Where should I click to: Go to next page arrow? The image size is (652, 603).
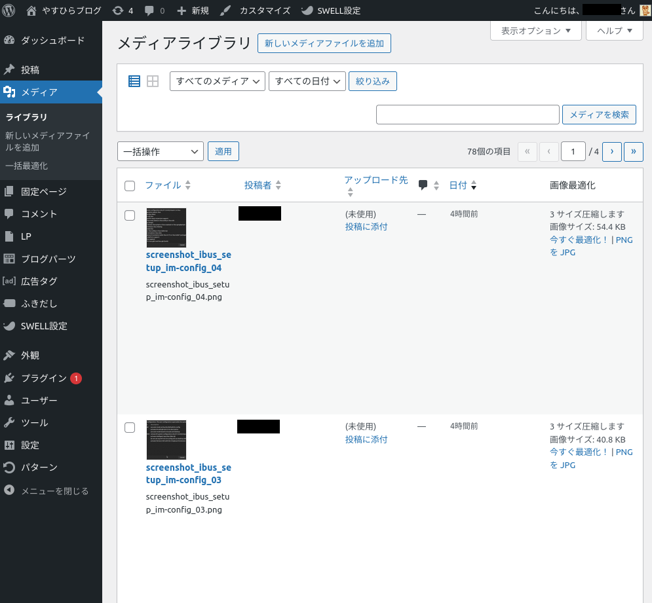[611, 151]
